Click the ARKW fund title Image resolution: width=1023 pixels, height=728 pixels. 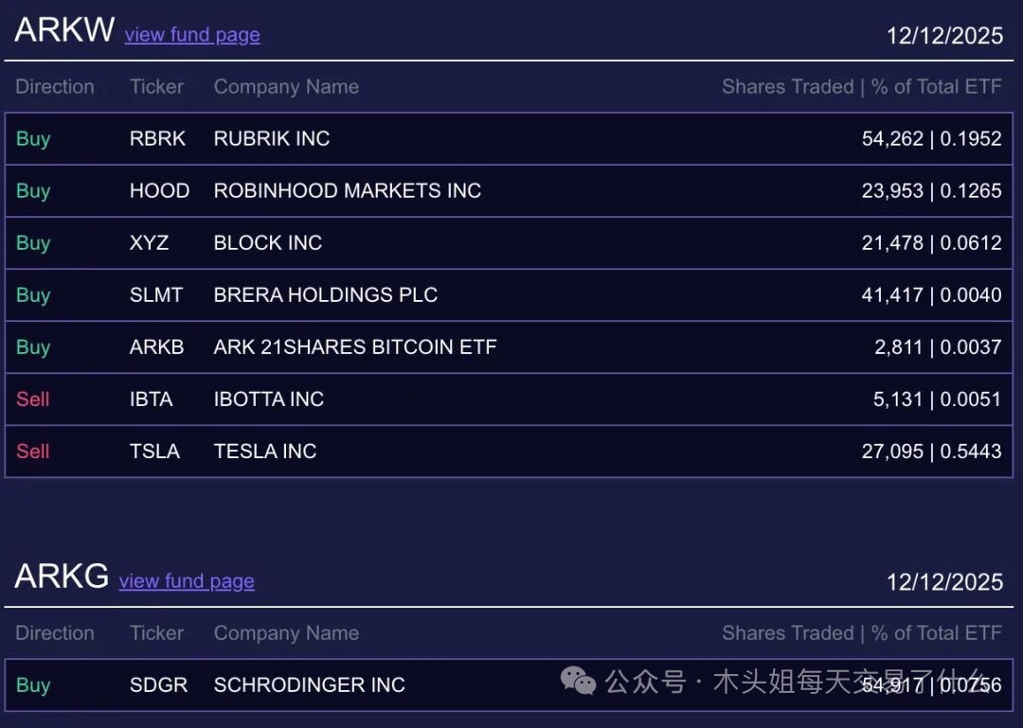coord(64,30)
